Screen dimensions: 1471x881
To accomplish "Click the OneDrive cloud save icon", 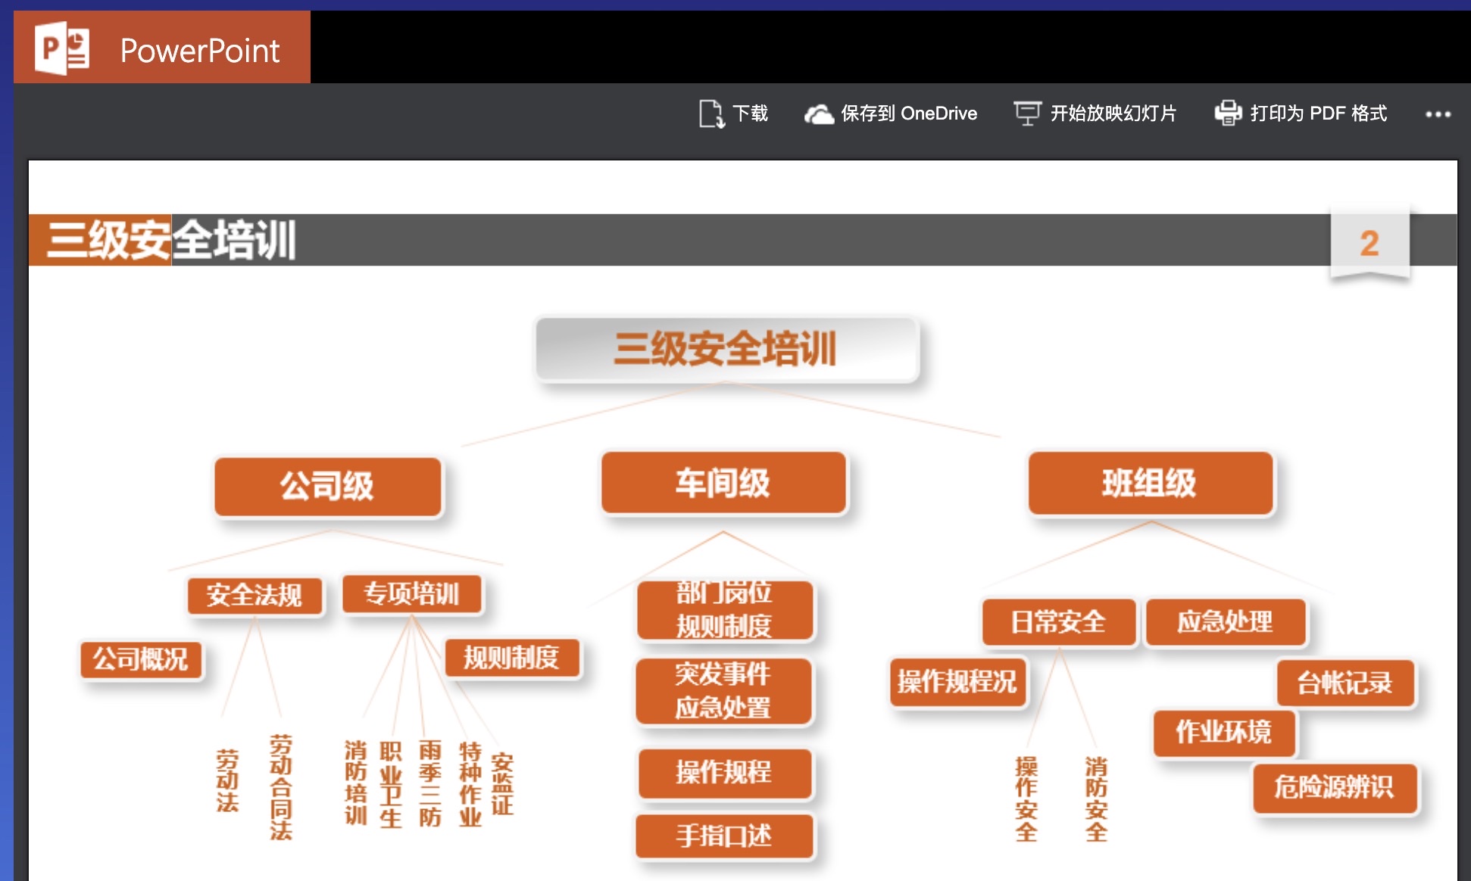I will coord(820,112).
